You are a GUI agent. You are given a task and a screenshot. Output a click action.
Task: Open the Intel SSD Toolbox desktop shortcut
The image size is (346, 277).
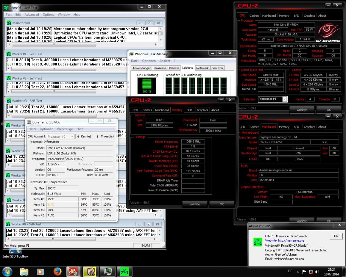pos(16,254)
